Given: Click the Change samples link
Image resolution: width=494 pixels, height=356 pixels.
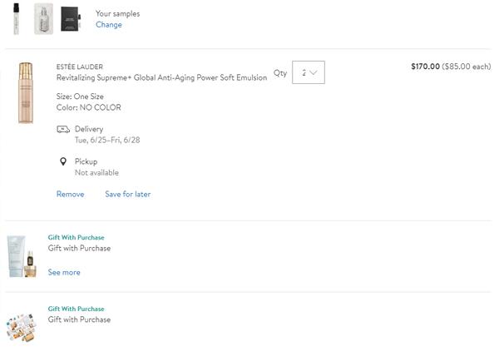Looking at the screenshot, I should point(109,25).
